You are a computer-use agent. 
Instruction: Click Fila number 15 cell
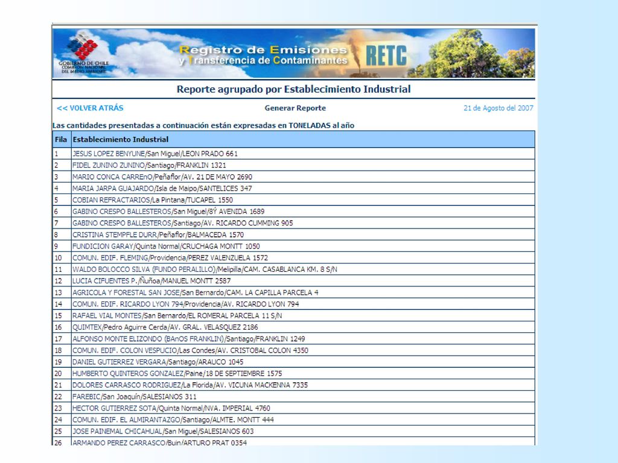[x=62, y=315]
